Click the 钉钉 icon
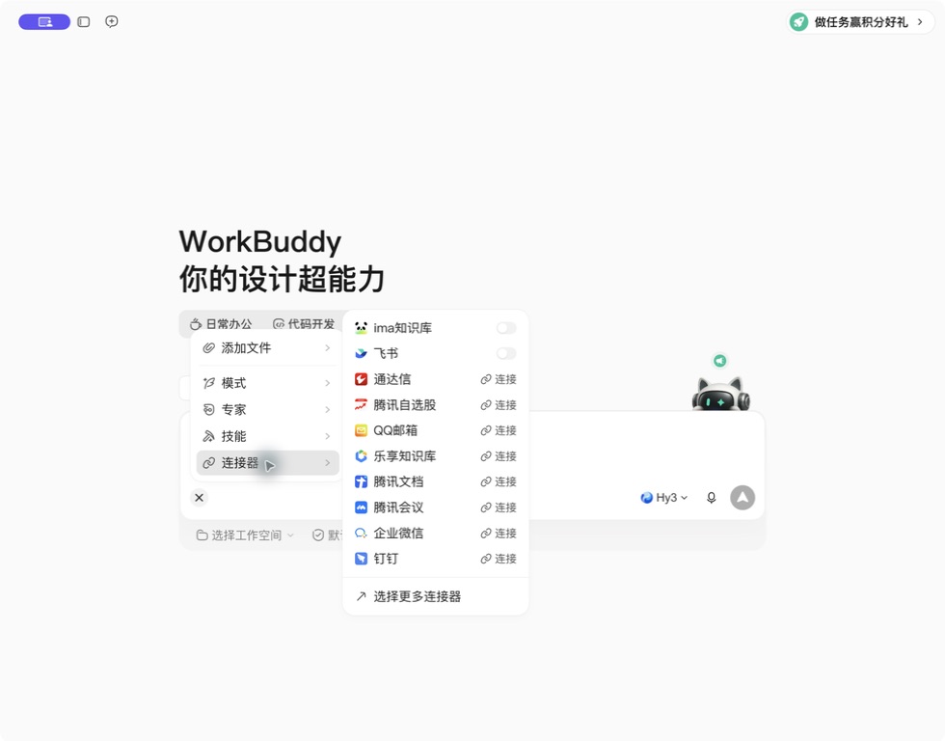Screen dimensions: 945x741 point(361,559)
